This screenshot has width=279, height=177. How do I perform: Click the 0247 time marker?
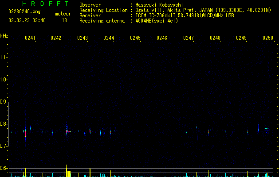pyautogui.click(x=189, y=38)
